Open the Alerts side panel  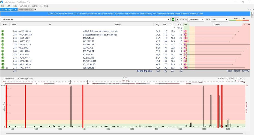252,15
